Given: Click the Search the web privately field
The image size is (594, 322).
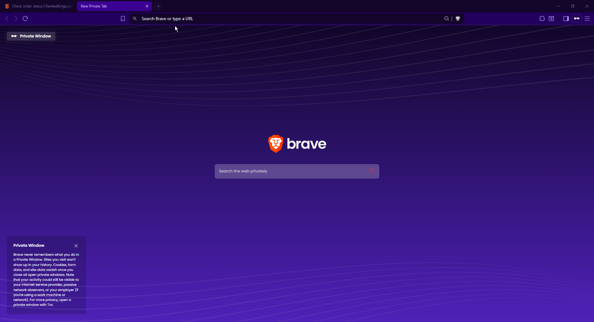Looking at the screenshot, I should [297, 171].
